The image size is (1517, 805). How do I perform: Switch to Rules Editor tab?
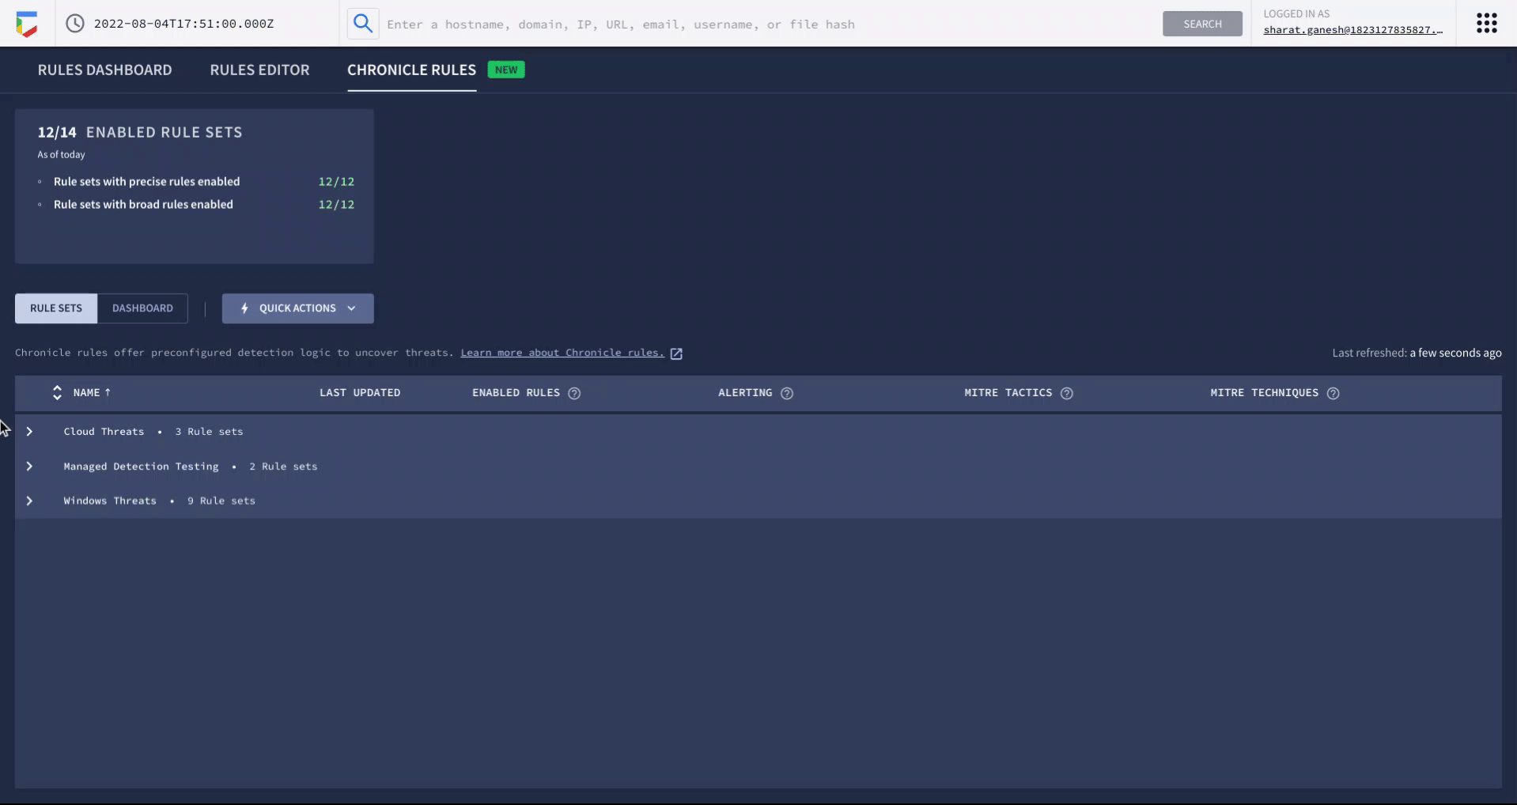click(259, 70)
